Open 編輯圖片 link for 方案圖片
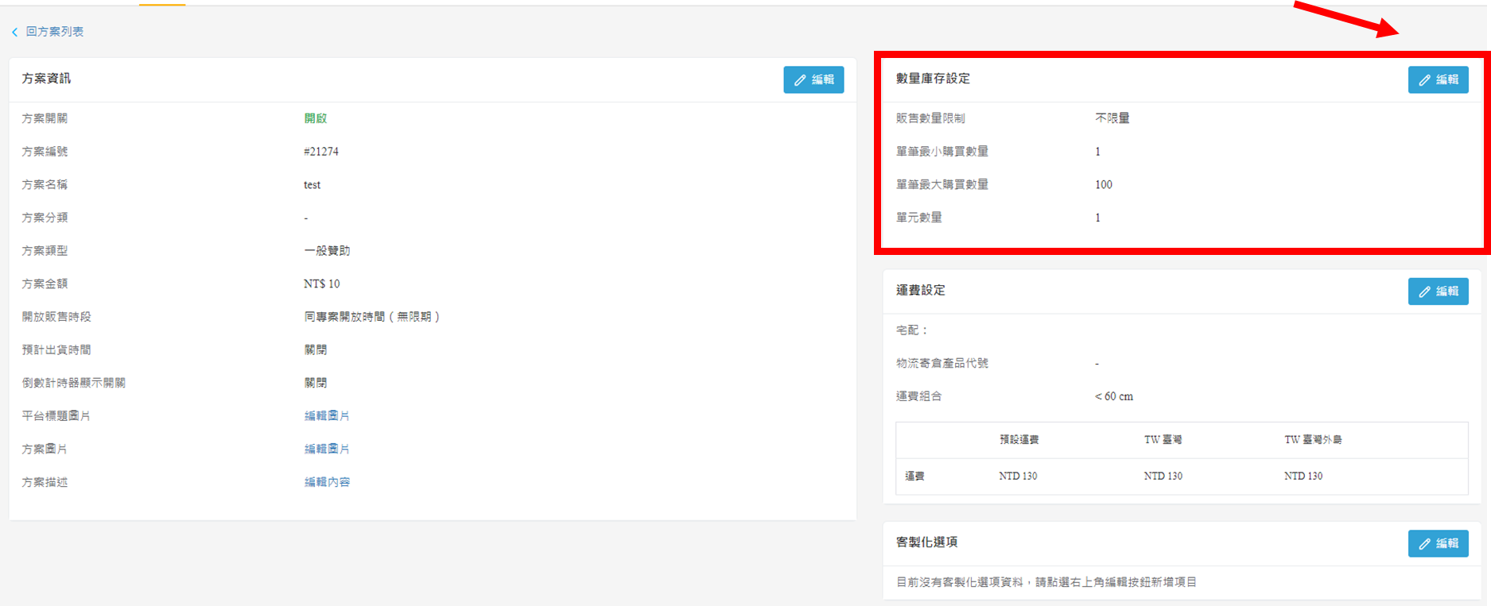The width and height of the screenshot is (1491, 606). click(327, 450)
